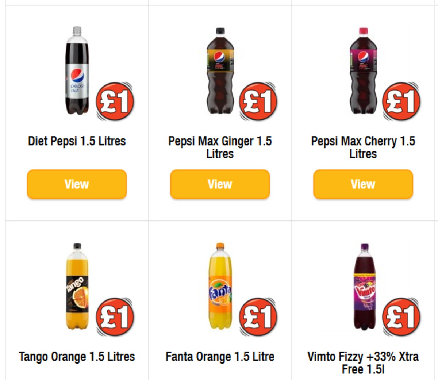
Task: Open the Tango Orange 1.5 Litres listing
Action: tap(77, 356)
